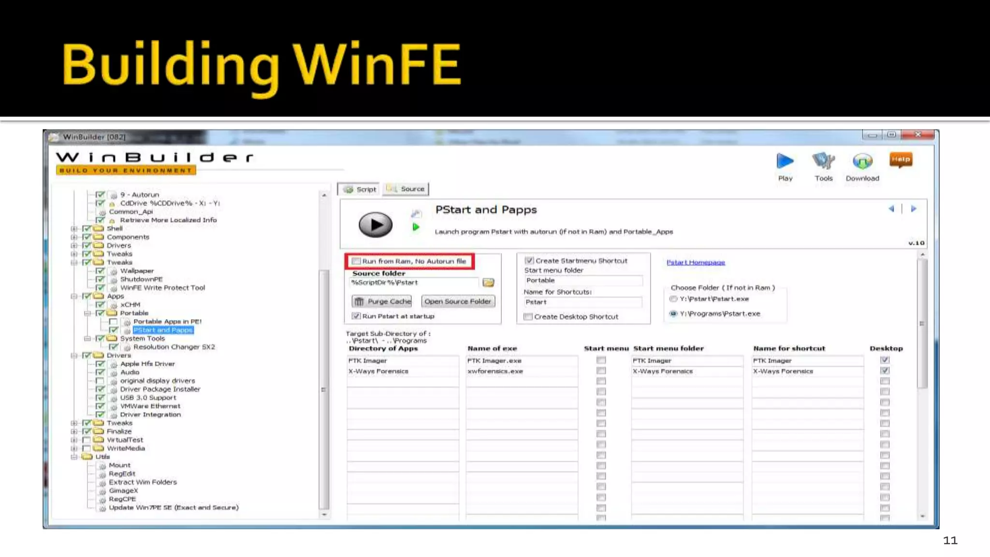
Task: Expand the Finalize folder node
Action: pos(74,431)
